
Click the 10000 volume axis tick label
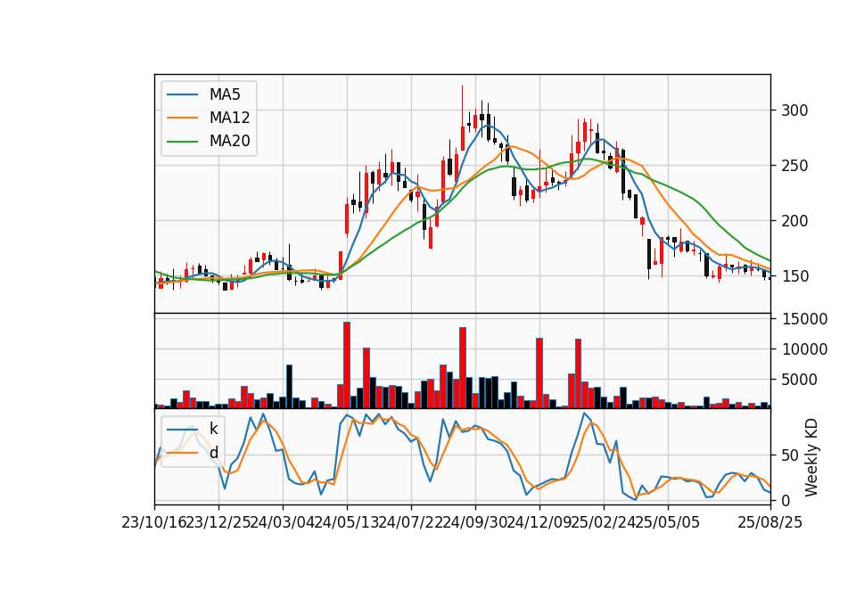[x=804, y=349]
